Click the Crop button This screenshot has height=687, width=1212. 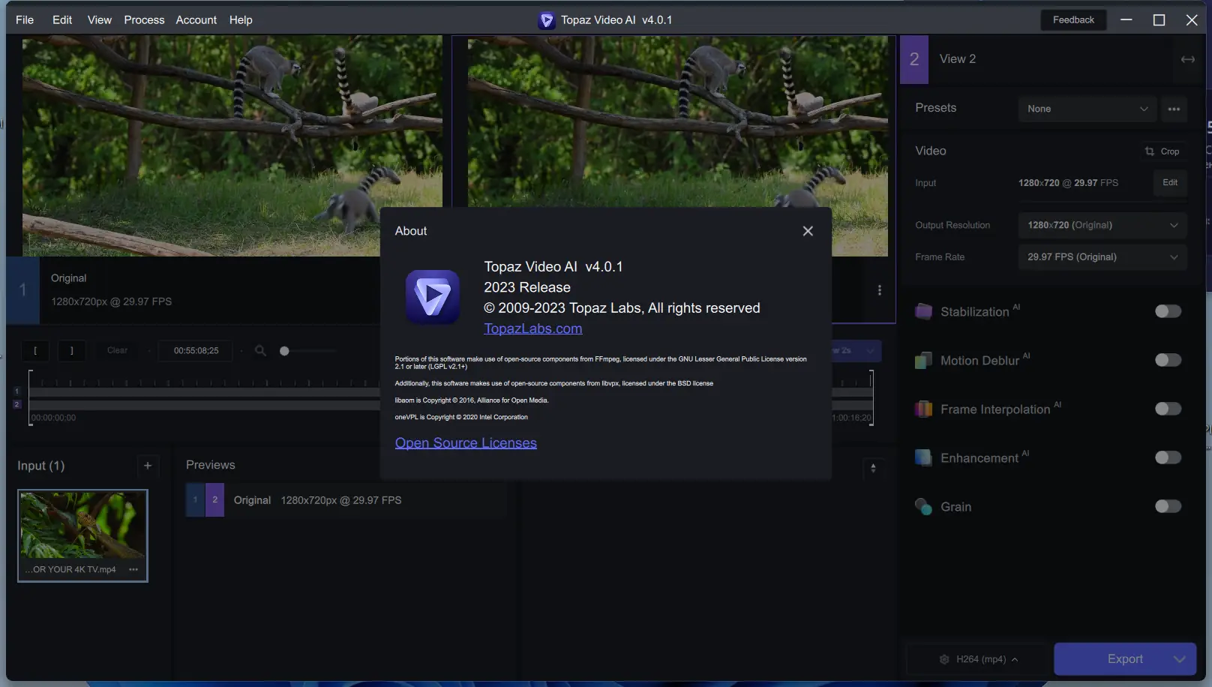[x=1162, y=151]
